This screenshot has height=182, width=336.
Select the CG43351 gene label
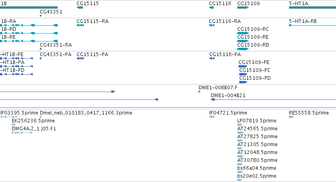51,12
